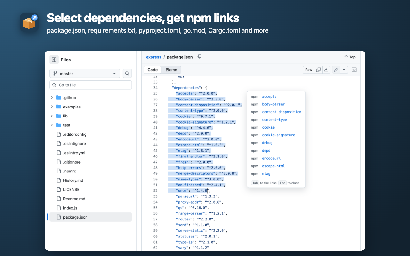Open the encodeurl npm link
Screen dimensions: 410x256
[271, 158]
